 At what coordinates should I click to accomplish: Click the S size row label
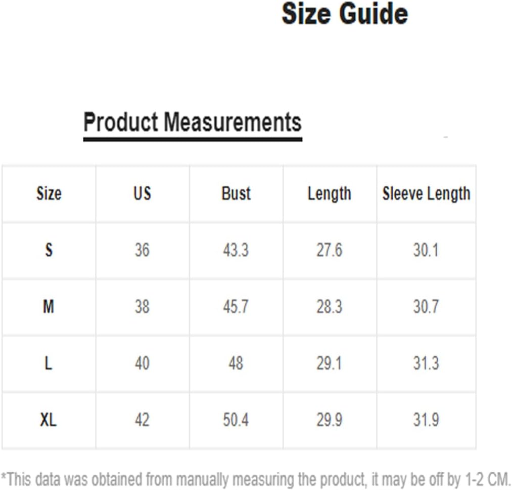point(49,250)
